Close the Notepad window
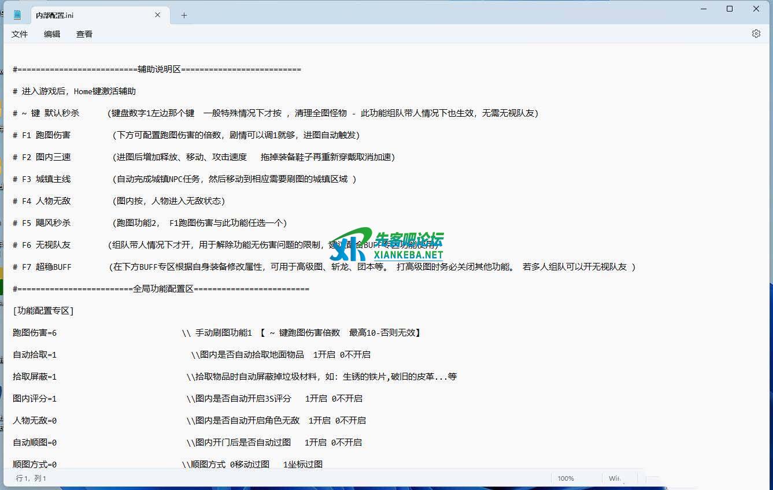This screenshot has height=490, width=773. 756,9
